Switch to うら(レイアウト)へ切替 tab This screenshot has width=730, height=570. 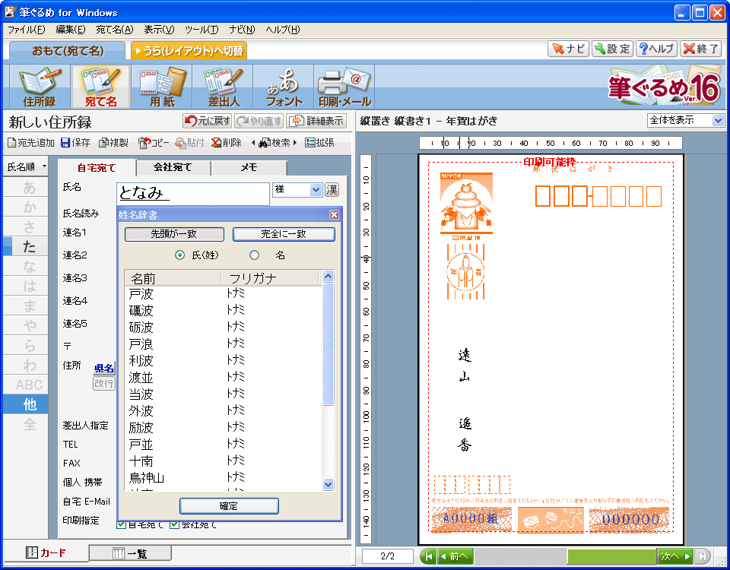click(189, 51)
